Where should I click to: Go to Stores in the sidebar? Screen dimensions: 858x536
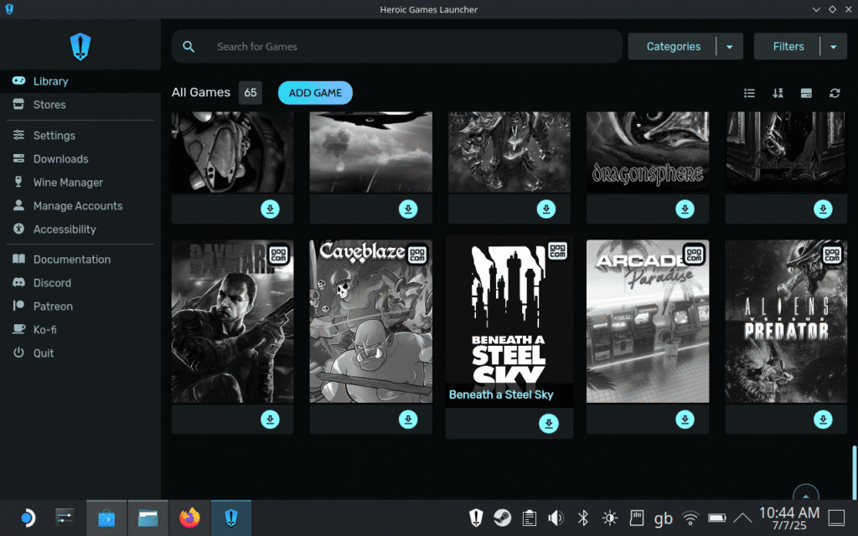49,105
